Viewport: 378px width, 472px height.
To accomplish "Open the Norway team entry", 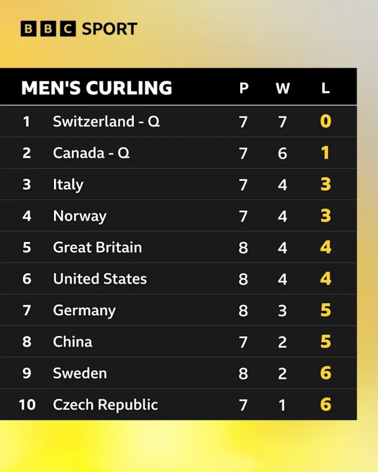I will (x=79, y=216).
